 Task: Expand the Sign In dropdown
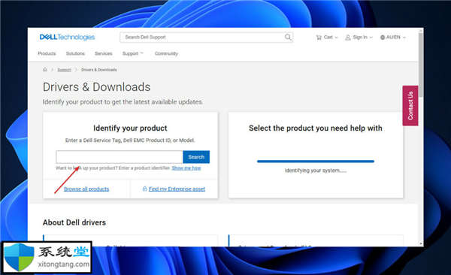(359, 38)
